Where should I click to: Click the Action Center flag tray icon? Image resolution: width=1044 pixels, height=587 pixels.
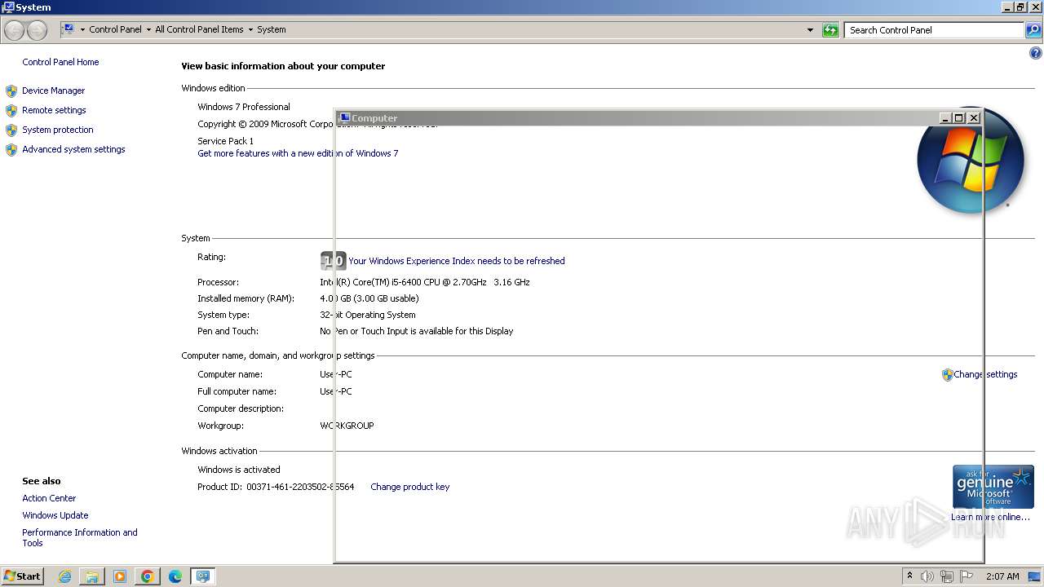[967, 576]
